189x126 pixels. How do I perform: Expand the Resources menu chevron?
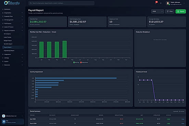click(22, 65)
